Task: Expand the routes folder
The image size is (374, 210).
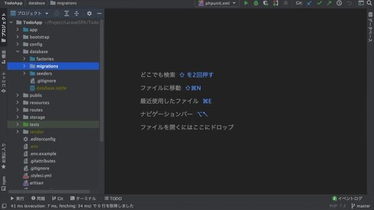Action: pyautogui.click(x=18, y=110)
